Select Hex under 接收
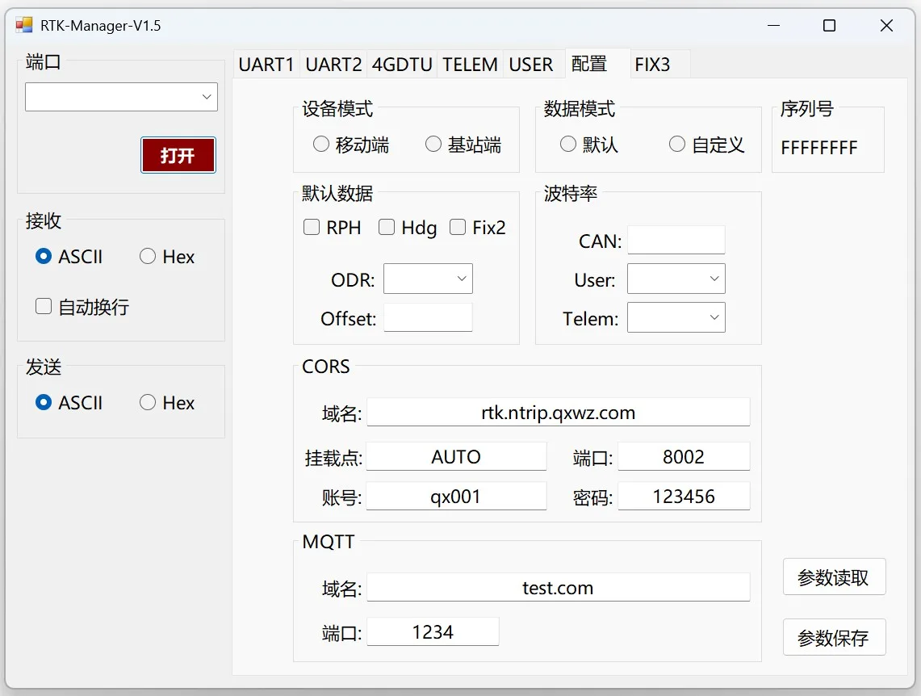921x696 pixels. [x=167, y=257]
